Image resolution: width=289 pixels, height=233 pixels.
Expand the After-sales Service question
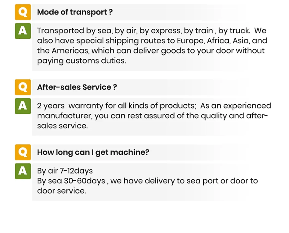(x=77, y=87)
